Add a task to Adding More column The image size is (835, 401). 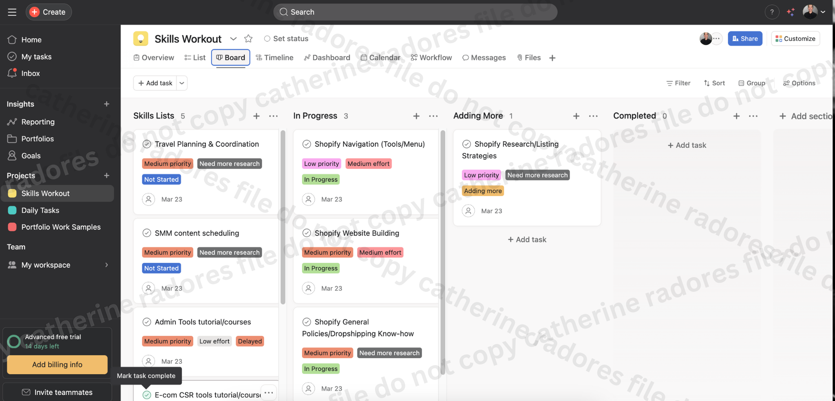click(x=576, y=116)
